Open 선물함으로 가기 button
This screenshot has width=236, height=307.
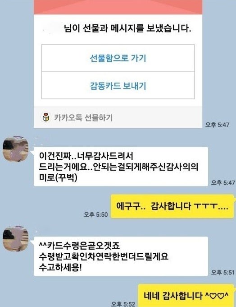(118, 58)
